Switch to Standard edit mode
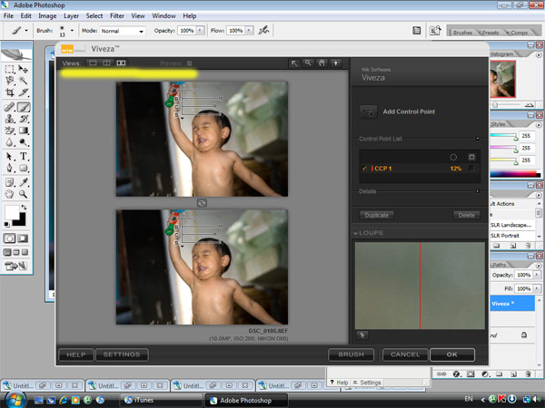The image size is (545, 408). [x=9, y=238]
